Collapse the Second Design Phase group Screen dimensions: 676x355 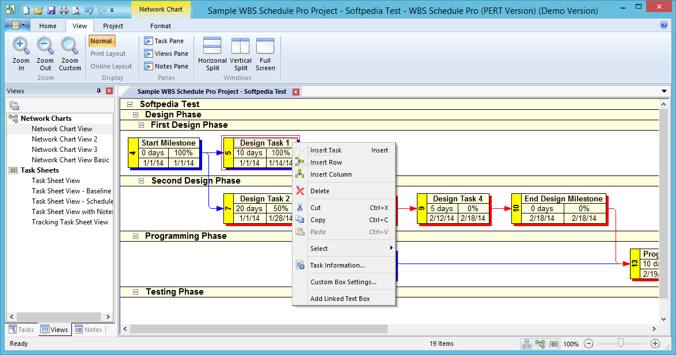141,181
